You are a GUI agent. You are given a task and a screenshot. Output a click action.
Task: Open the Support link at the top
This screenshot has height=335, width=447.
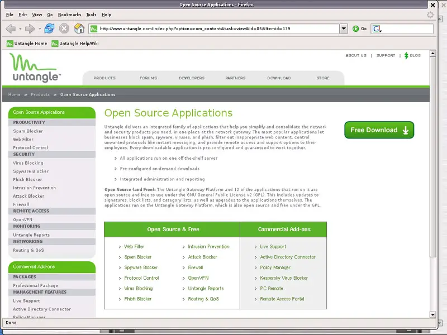coord(386,55)
